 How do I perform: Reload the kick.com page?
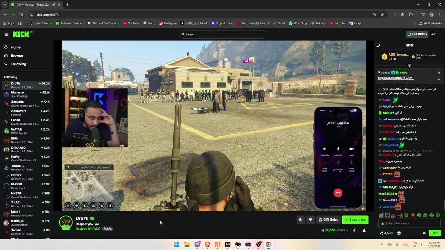click(22, 15)
